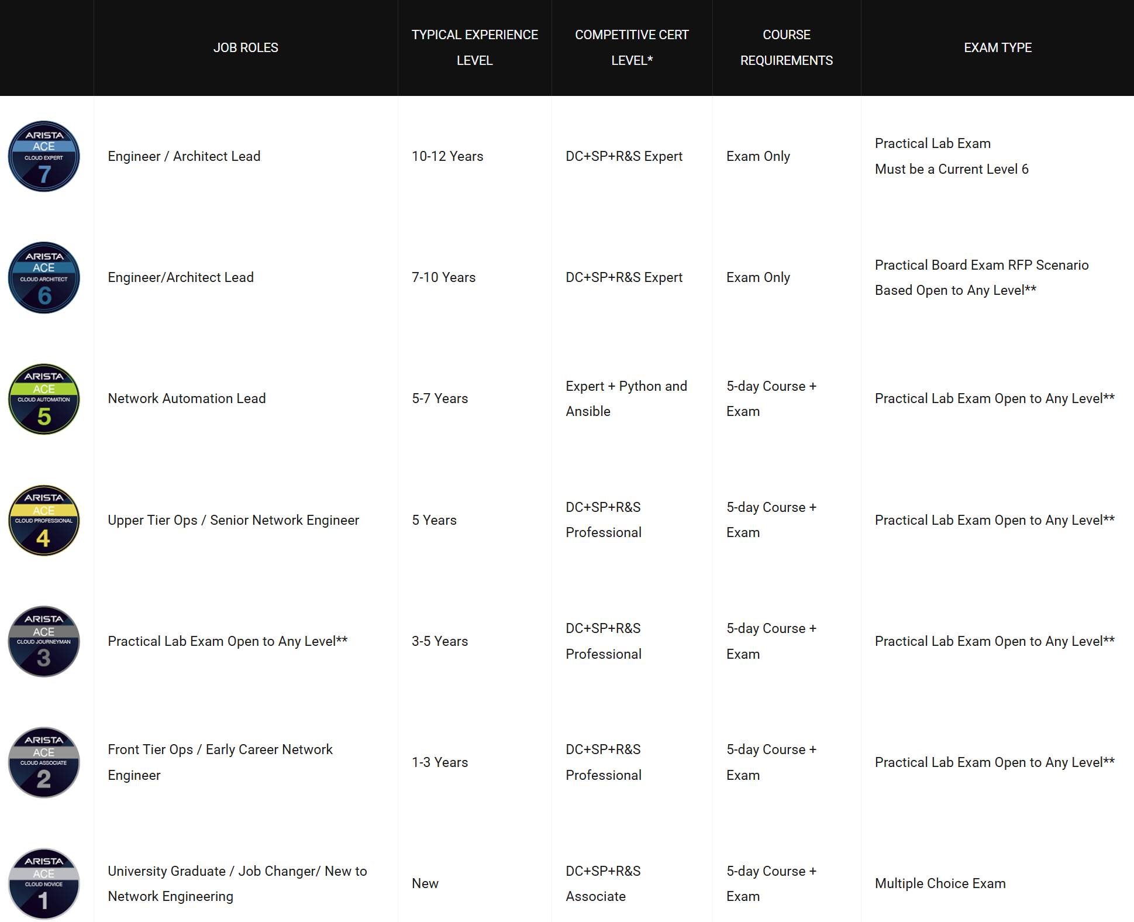The width and height of the screenshot is (1134, 922).
Task: Click the Competitive Cert Level header
Action: pyautogui.click(x=632, y=47)
